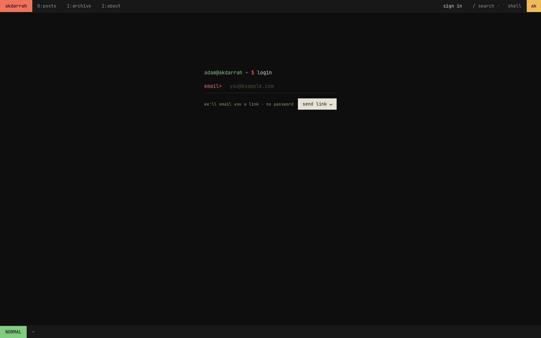
Task: Click the sign in link
Action: coord(452,6)
